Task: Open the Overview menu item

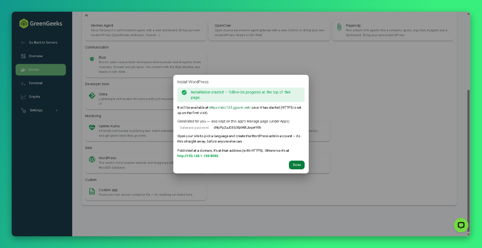Action: click(41, 56)
